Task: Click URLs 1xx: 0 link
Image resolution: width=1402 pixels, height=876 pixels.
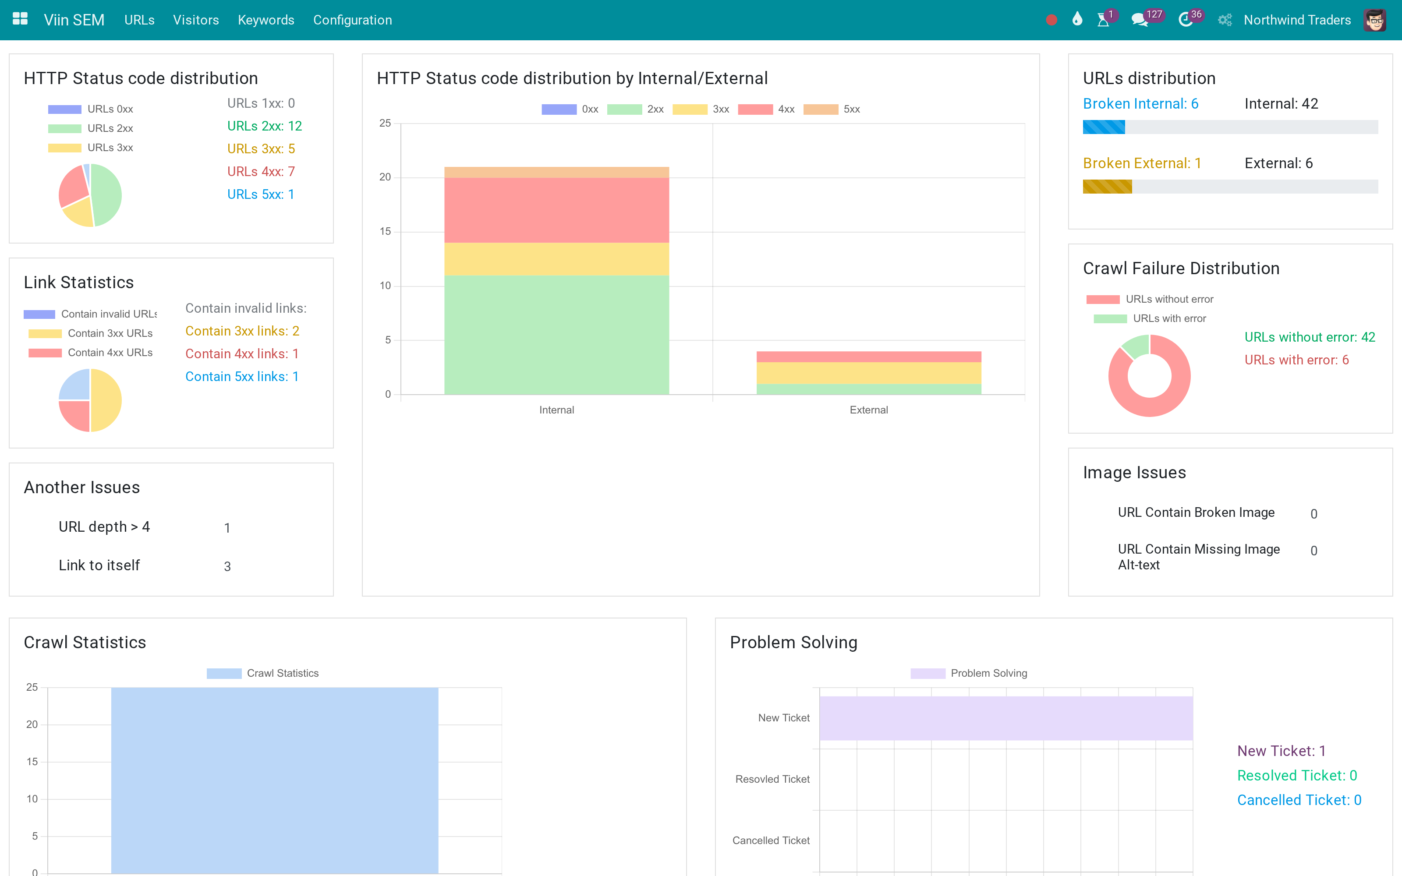Action: [261, 103]
